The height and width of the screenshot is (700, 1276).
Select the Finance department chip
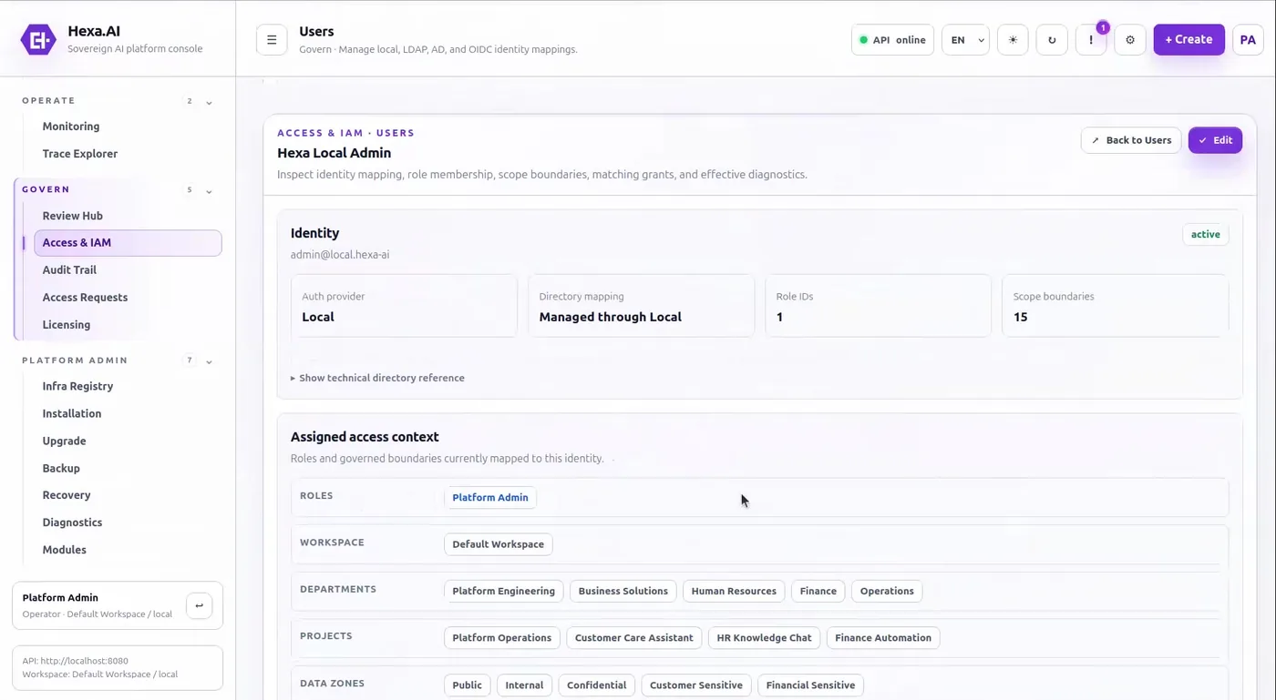(818, 591)
